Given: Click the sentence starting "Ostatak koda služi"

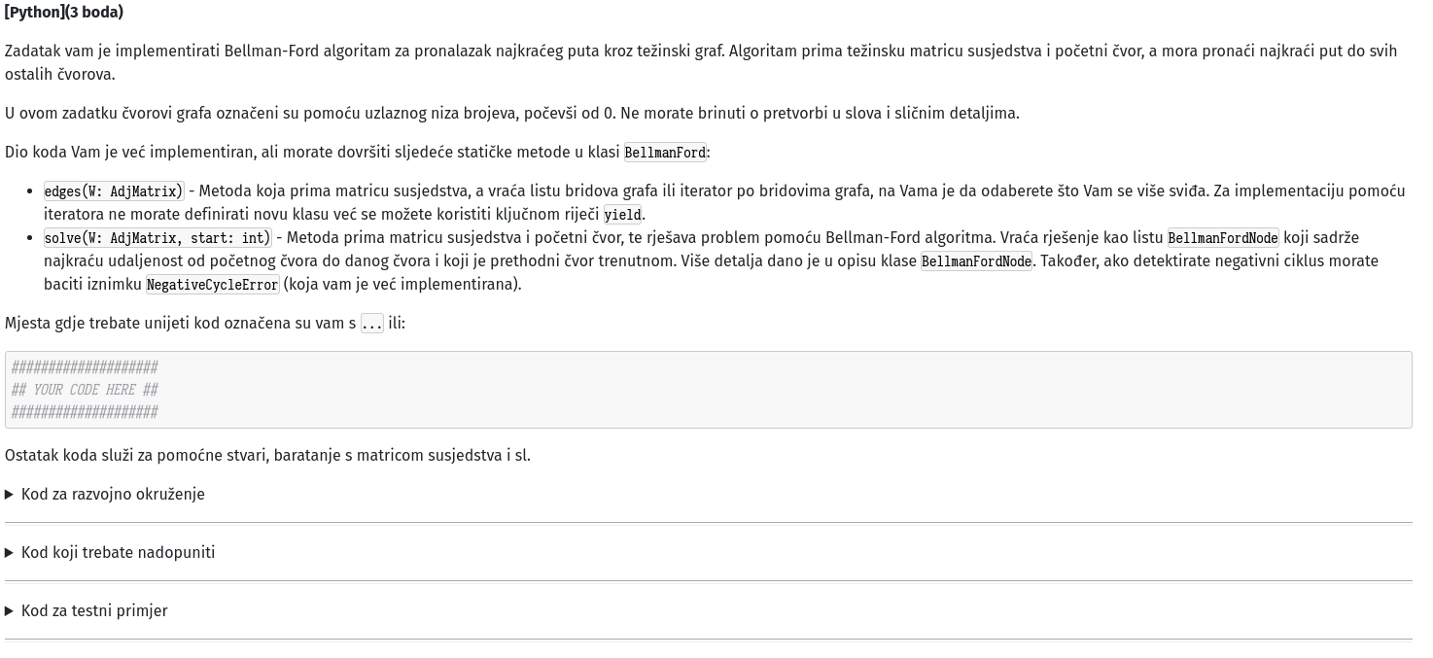Looking at the screenshot, I should (x=267, y=456).
